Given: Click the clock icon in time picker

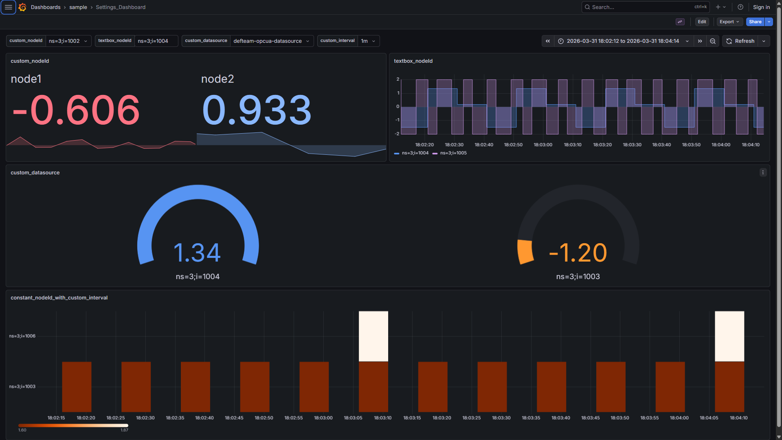Looking at the screenshot, I should click(x=561, y=41).
